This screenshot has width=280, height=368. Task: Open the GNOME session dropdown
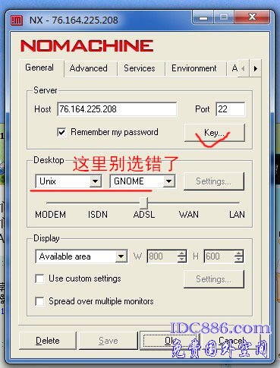(143, 181)
